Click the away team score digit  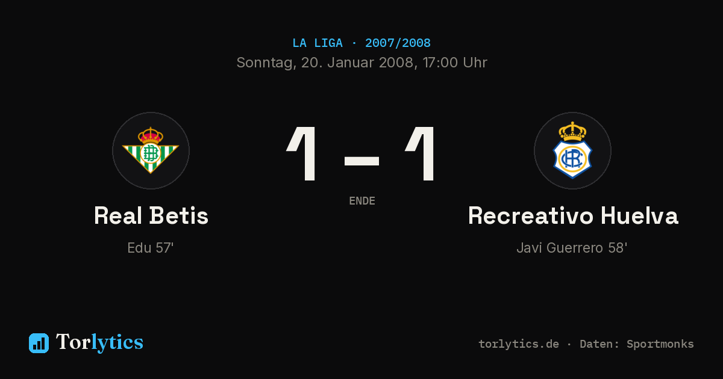[x=421, y=153]
